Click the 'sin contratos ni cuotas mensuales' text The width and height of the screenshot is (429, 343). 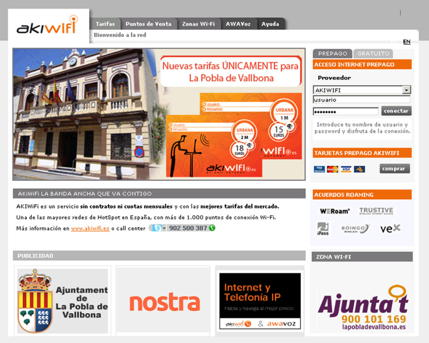coord(127,206)
